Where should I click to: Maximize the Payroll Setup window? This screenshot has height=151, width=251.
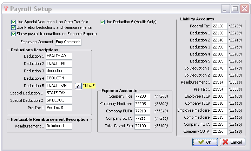235,8
